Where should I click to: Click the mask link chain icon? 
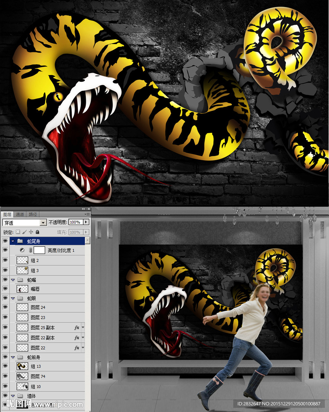(30, 250)
